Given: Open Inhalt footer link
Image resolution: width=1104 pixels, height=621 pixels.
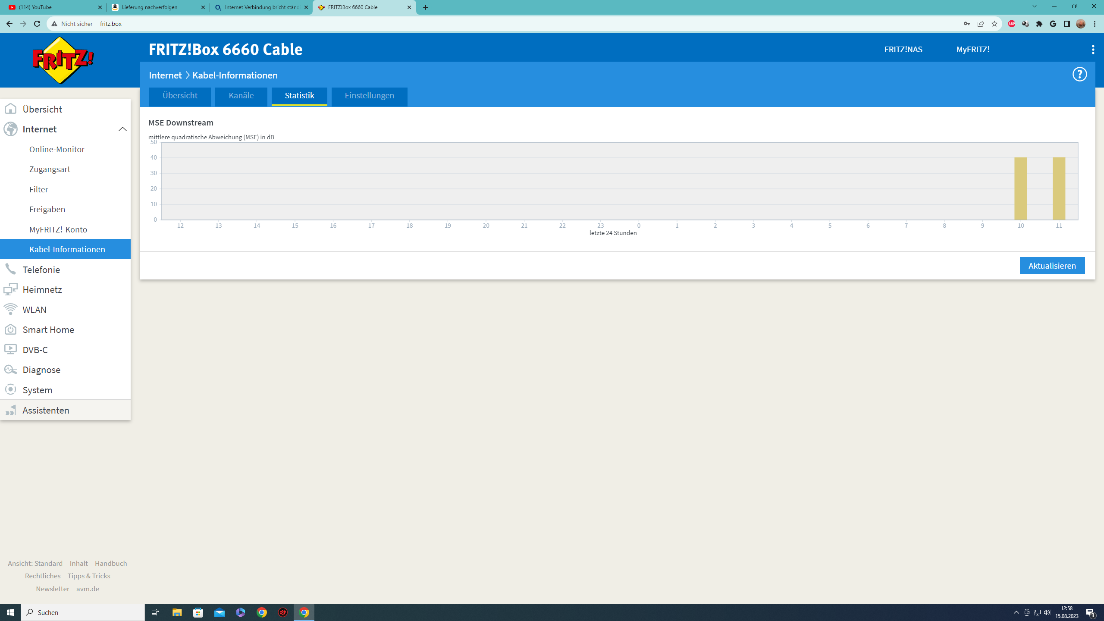Looking at the screenshot, I should (x=78, y=563).
